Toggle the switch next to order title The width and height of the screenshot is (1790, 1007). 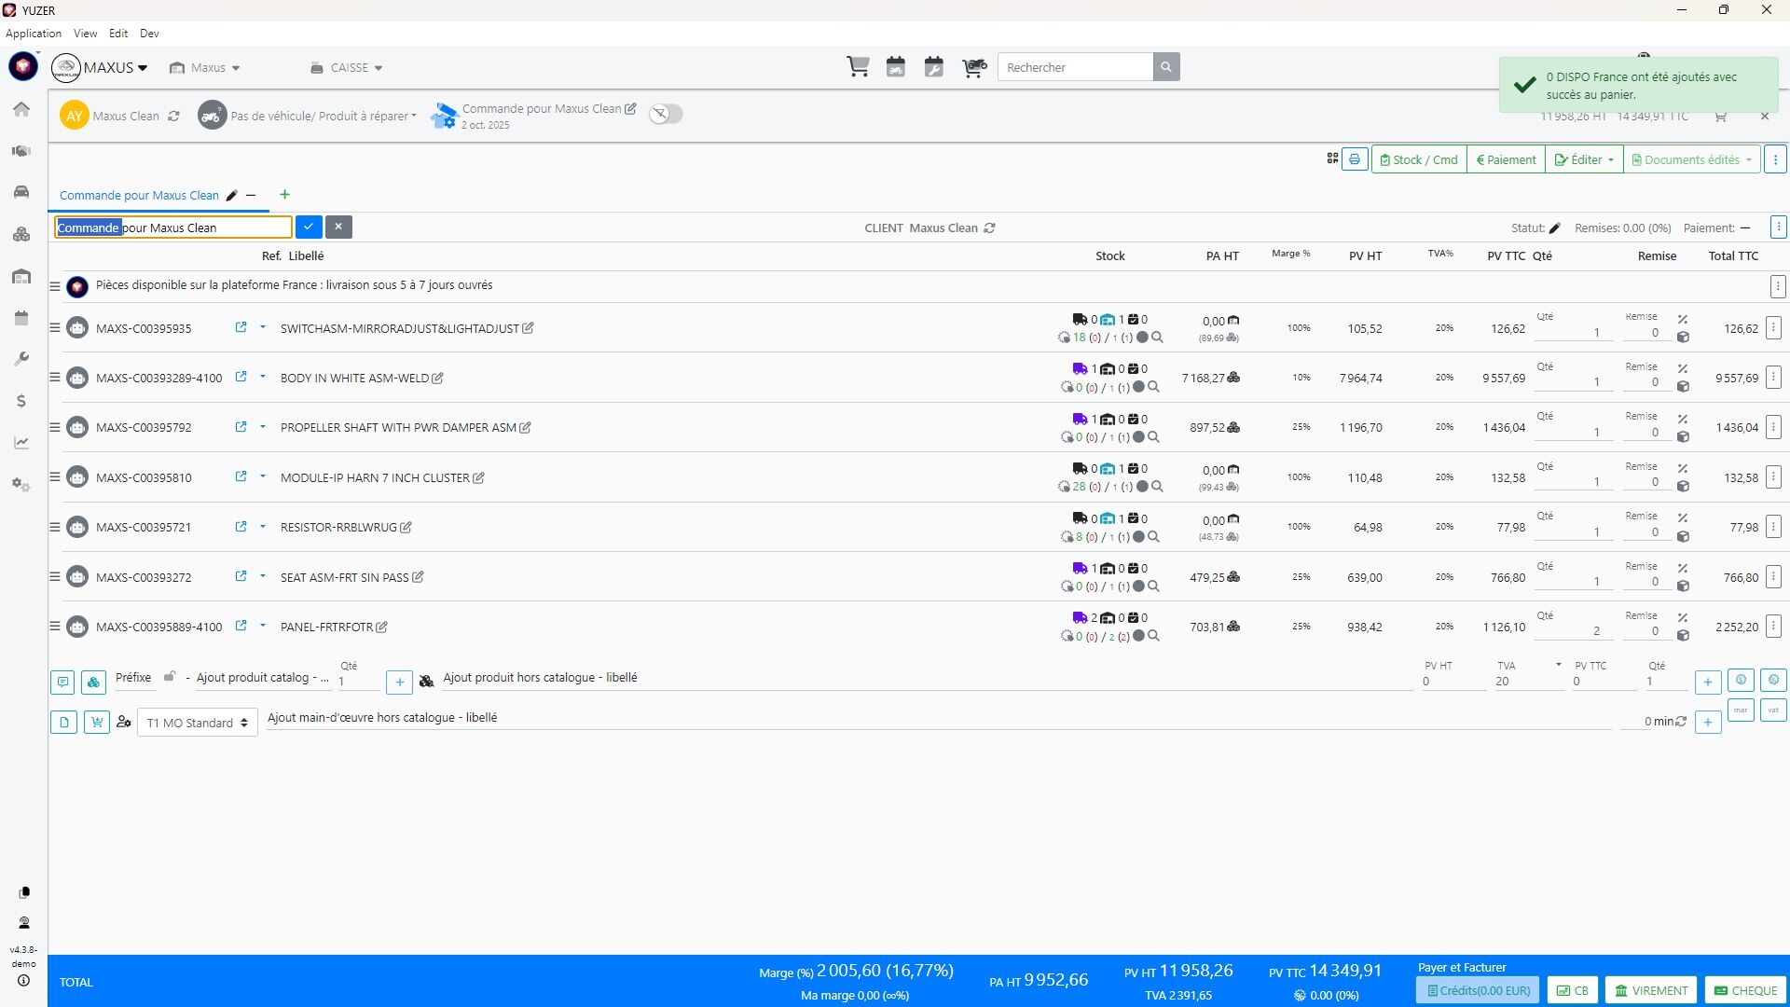point(667,114)
